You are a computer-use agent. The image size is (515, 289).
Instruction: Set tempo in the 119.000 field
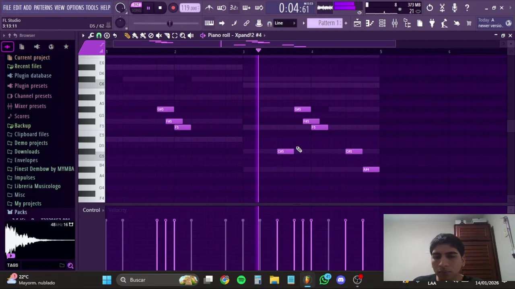point(189,8)
